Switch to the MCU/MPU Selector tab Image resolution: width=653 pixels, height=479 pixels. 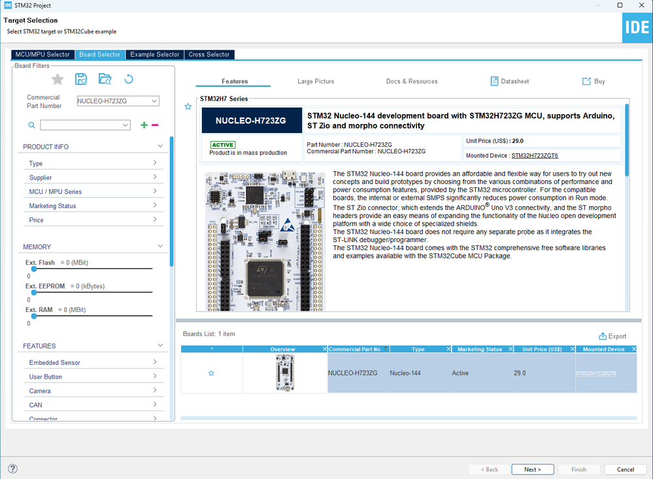[x=42, y=54]
